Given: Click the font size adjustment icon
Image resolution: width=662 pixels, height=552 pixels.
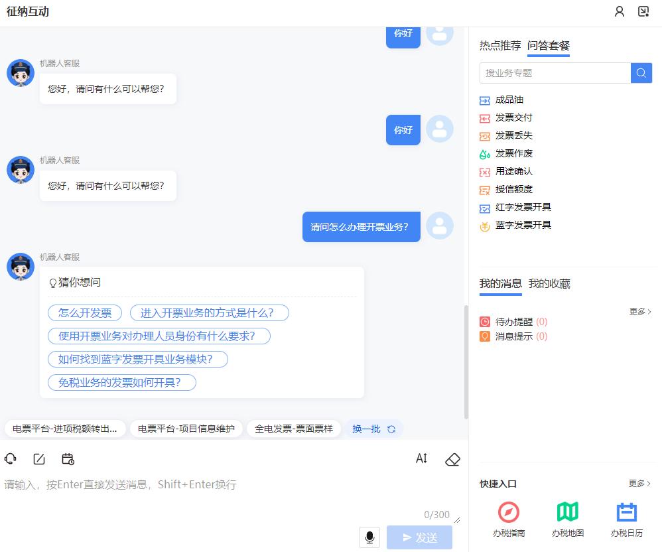Looking at the screenshot, I should pyautogui.click(x=421, y=458).
